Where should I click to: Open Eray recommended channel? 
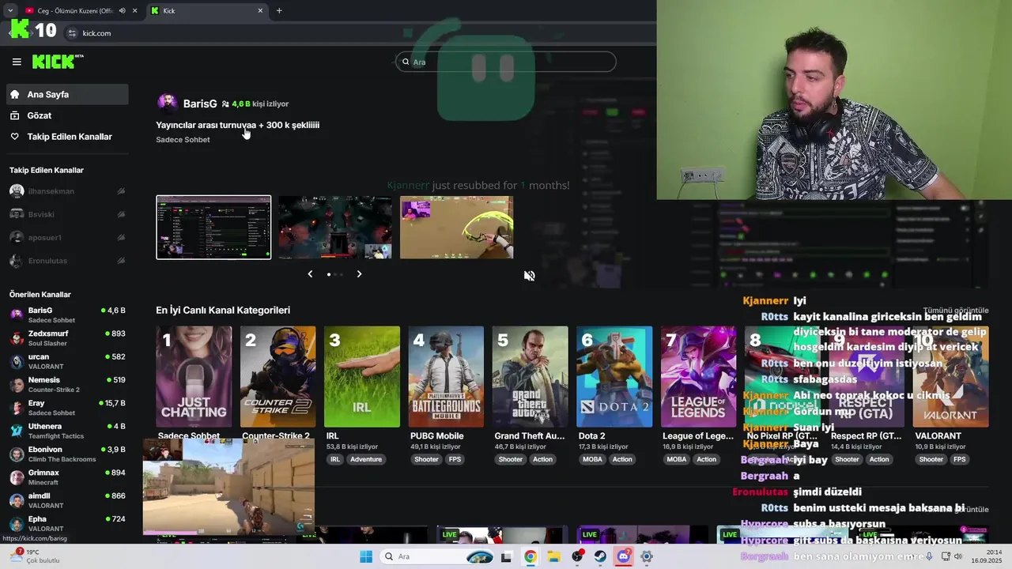point(67,408)
